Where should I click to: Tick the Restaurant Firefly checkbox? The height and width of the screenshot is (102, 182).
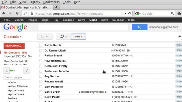coord(41,66)
